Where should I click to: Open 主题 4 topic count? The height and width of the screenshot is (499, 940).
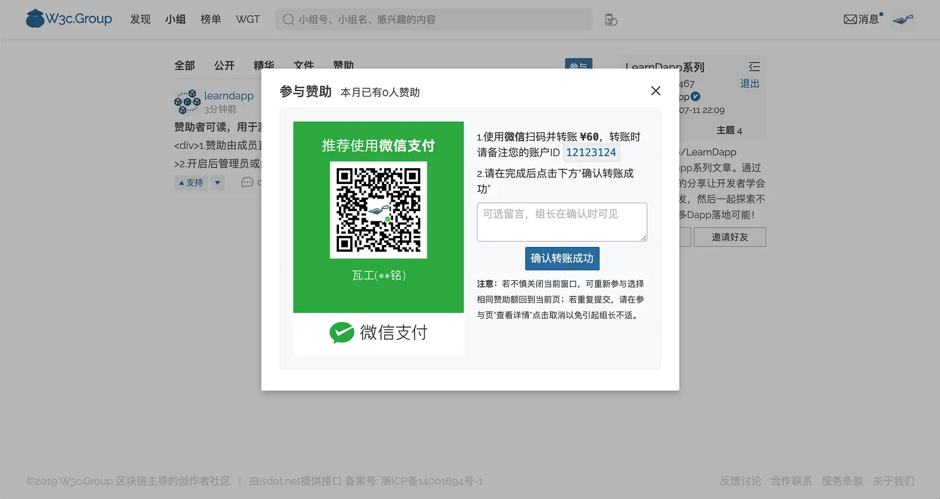[729, 130]
